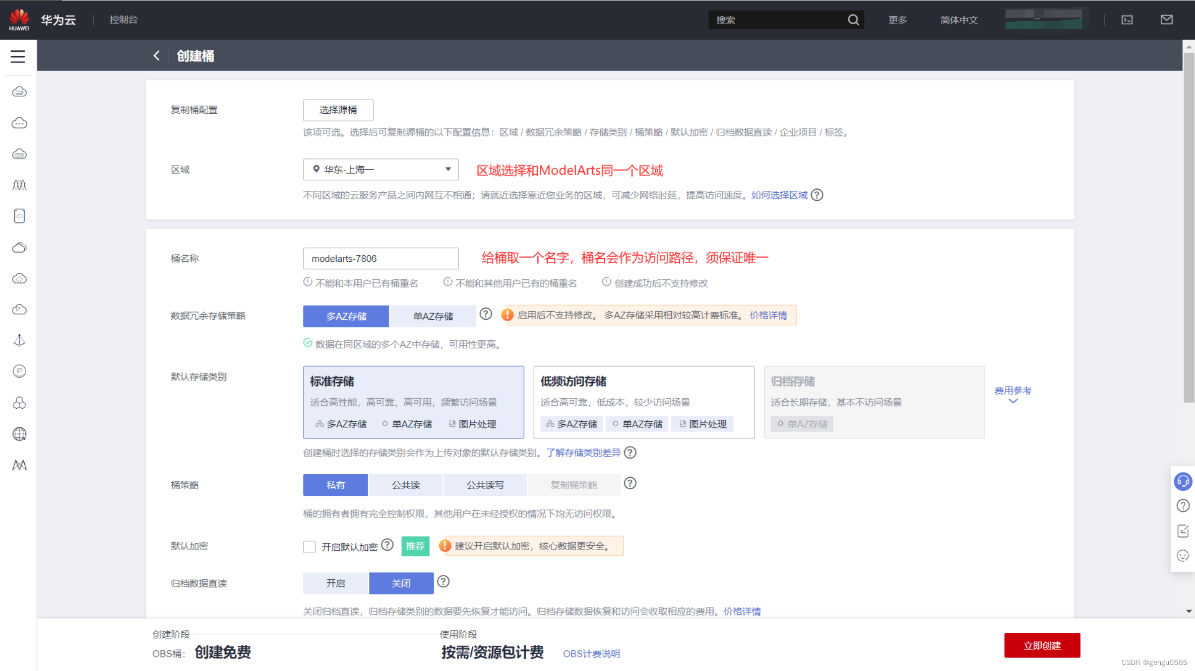The height and width of the screenshot is (671, 1195).
Task: Open the OBS计费说明 link
Action: point(591,654)
